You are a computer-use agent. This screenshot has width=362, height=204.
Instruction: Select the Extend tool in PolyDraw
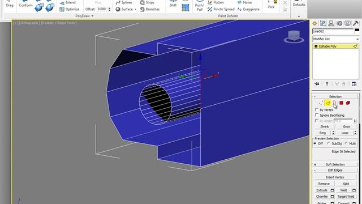tap(68, 2)
